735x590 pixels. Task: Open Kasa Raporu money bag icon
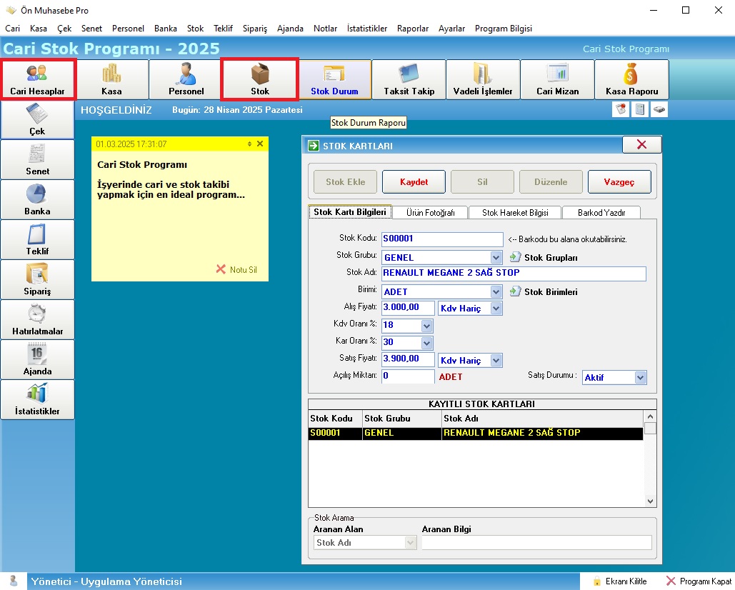point(631,79)
